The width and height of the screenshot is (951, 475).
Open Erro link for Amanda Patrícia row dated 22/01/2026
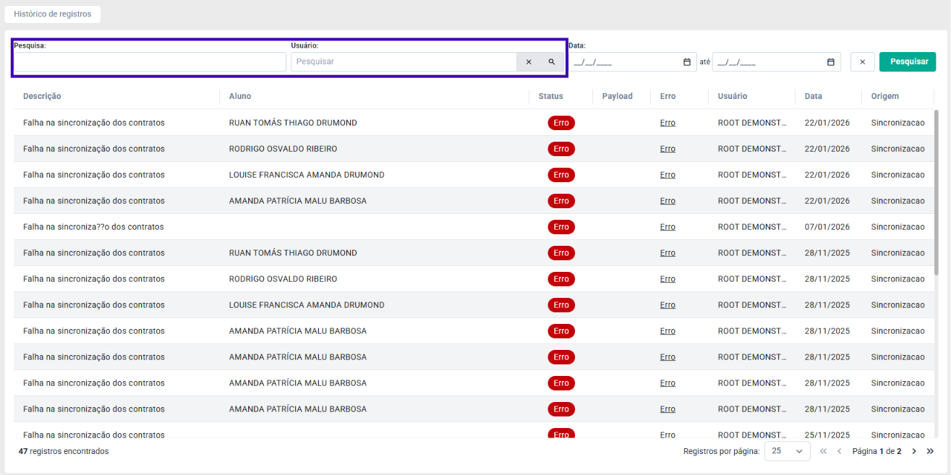[668, 201]
